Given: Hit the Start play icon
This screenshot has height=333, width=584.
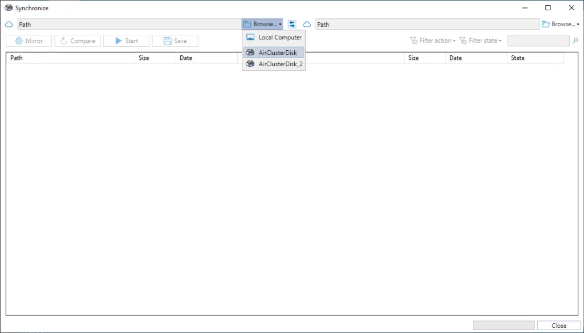Looking at the screenshot, I should point(118,41).
